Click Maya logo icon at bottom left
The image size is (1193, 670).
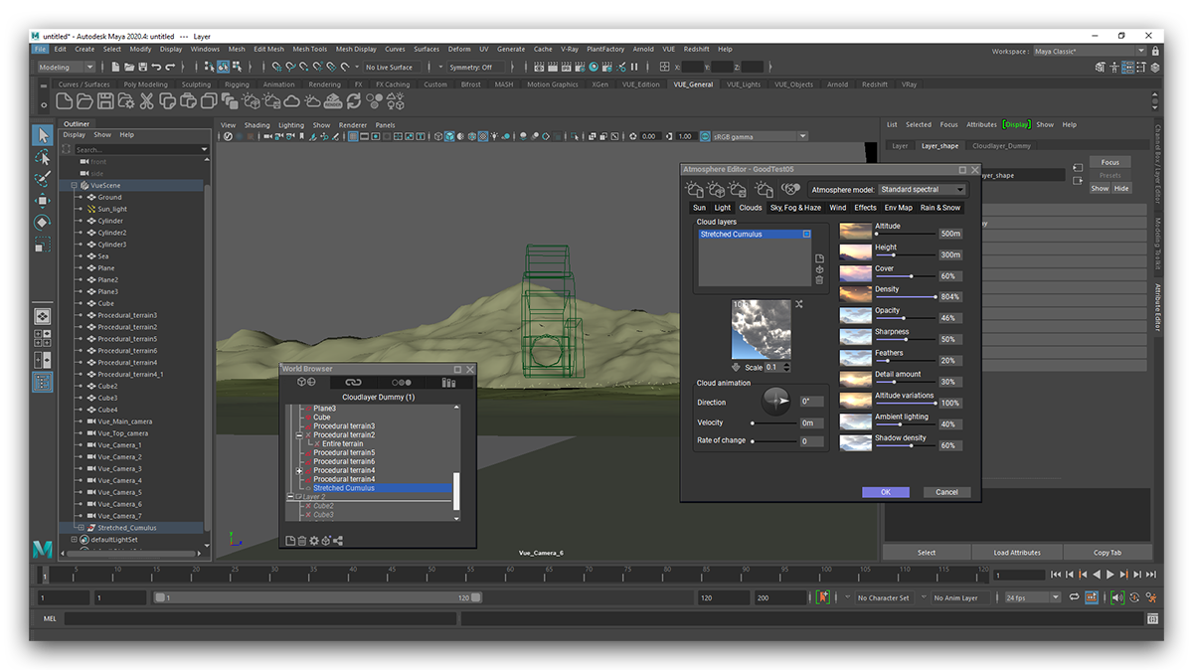[42, 548]
